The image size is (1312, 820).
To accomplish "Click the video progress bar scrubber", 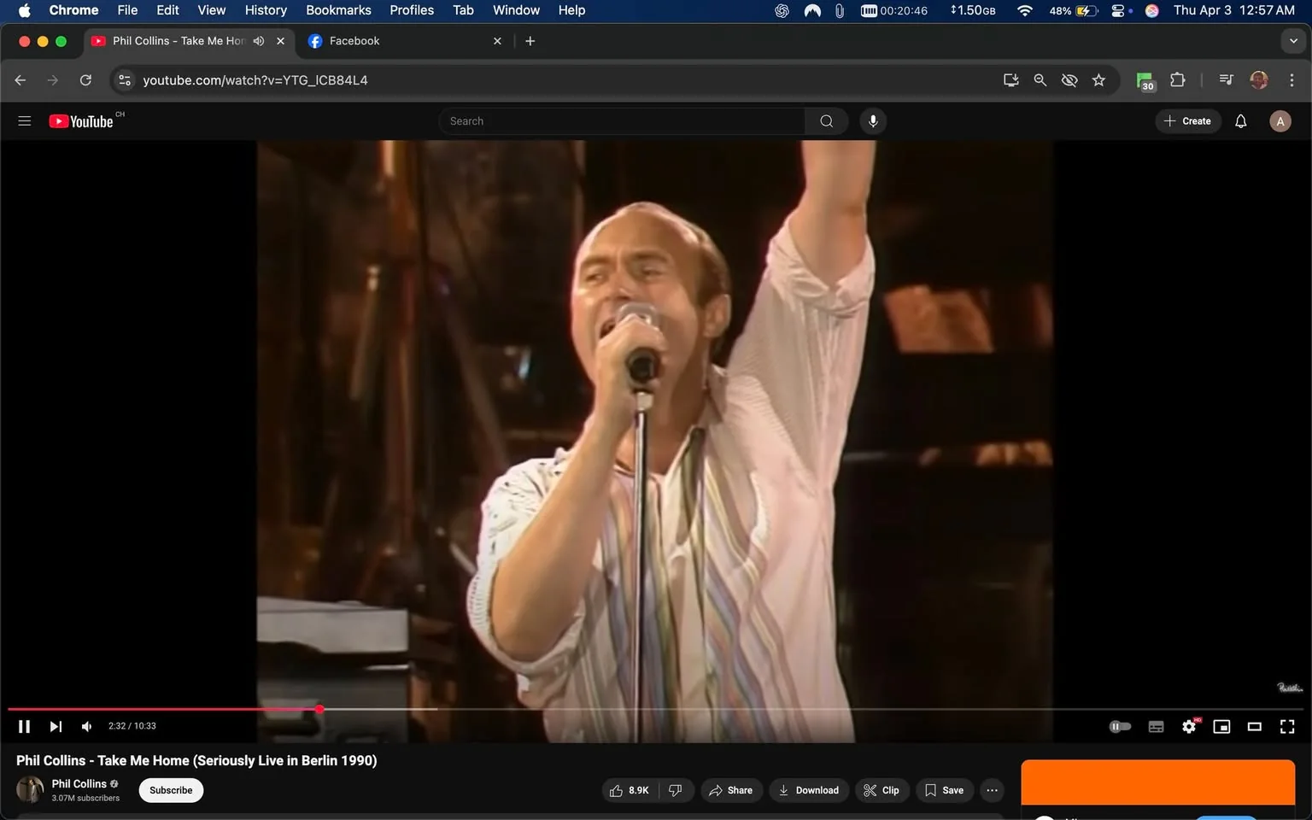I will [319, 709].
